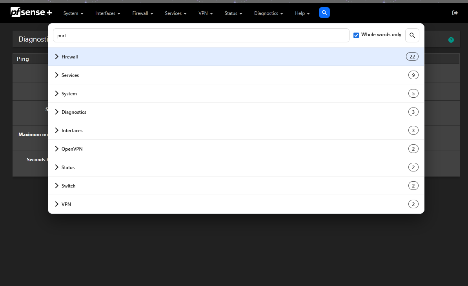
Task: Expand the Firewall search results chevron
Action: pos(56,56)
